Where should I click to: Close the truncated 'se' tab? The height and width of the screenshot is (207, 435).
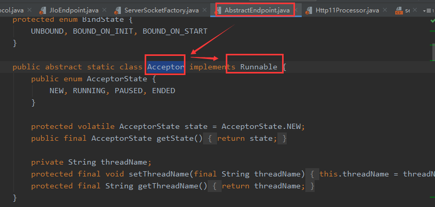point(415,10)
